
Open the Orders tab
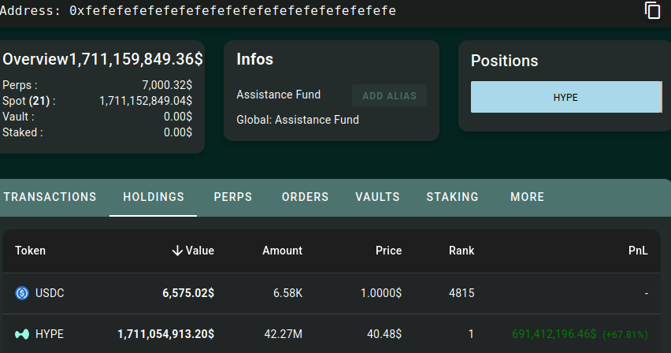(305, 197)
